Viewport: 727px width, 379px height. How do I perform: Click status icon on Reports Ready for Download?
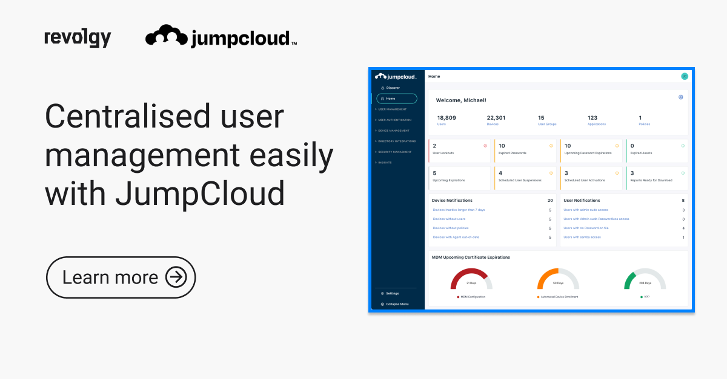(x=683, y=173)
